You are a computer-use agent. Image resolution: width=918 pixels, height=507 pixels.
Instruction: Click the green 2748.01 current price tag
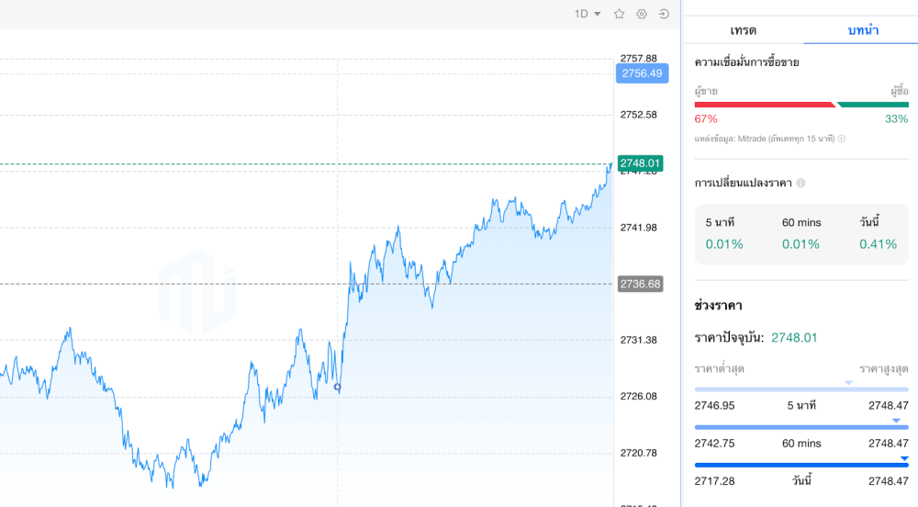click(641, 163)
